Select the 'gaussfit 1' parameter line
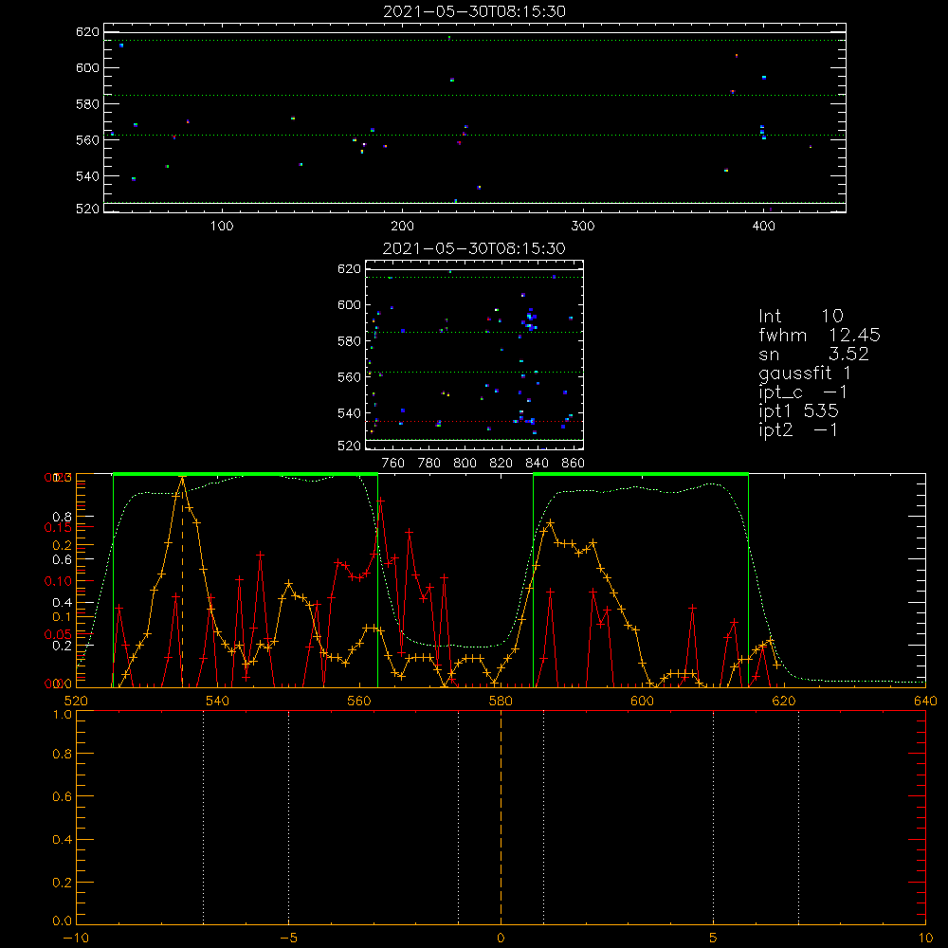 pos(805,374)
